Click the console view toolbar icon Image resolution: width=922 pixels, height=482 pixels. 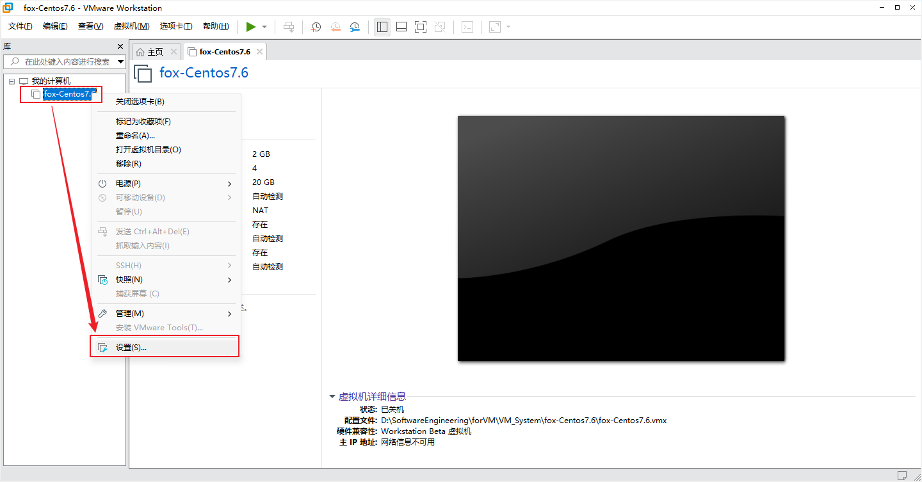tap(468, 27)
